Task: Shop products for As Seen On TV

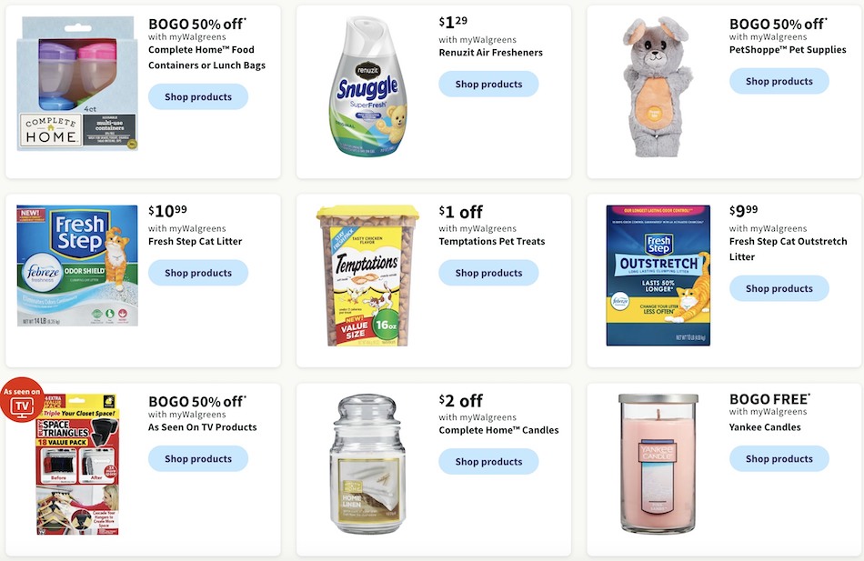Action: click(198, 459)
